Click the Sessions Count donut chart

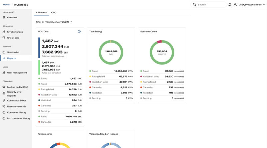coord(162,52)
